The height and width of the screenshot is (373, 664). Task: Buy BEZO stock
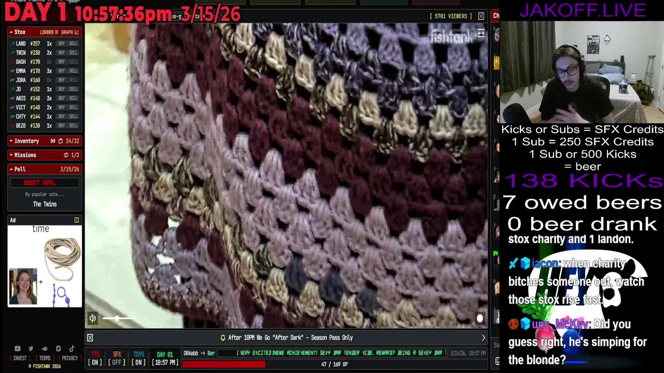pyautogui.click(x=61, y=125)
